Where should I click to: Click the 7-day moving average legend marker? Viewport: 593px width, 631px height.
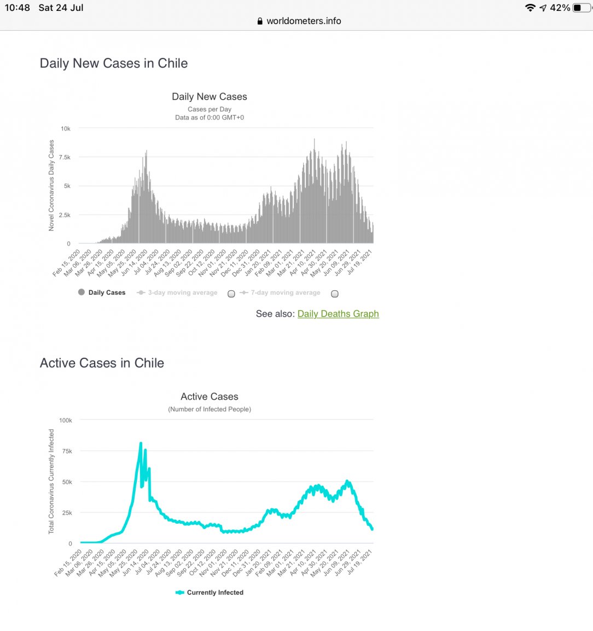click(244, 293)
